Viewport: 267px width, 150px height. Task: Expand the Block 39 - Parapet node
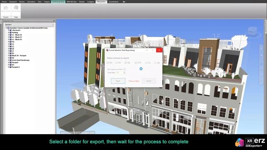[x=9, y=55]
